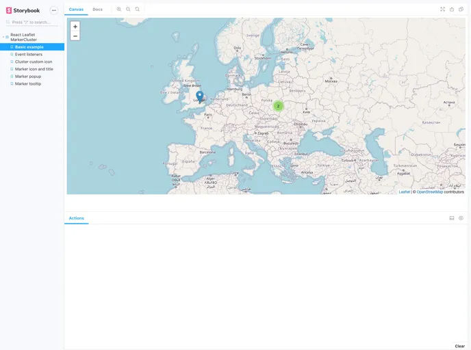Click the green cluster marker labeled 2
Image resolution: width=471 pixels, height=350 pixels.
(278, 106)
